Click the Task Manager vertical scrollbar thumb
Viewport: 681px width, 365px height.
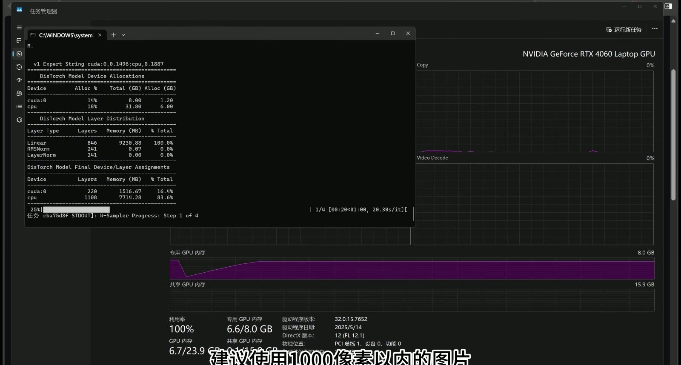pyautogui.click(x=673, y=135)
